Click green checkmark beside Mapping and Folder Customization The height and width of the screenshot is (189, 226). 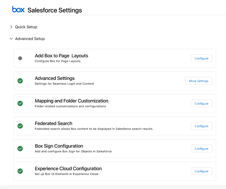[x=20, y=103]
